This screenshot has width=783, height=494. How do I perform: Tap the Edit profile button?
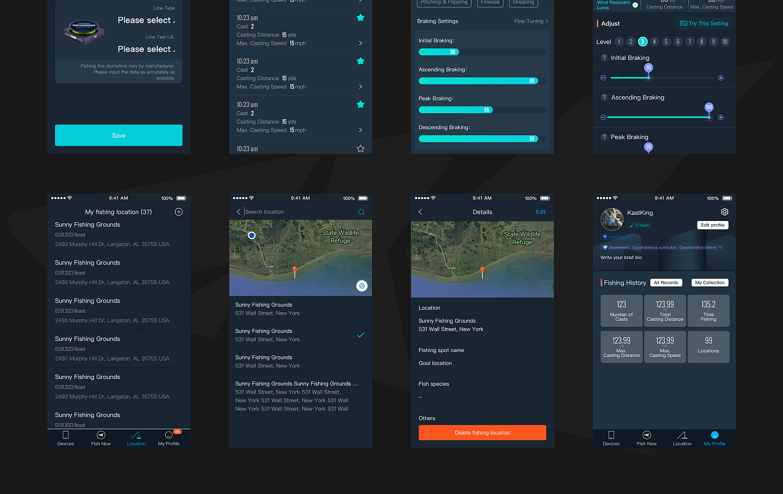713,225
